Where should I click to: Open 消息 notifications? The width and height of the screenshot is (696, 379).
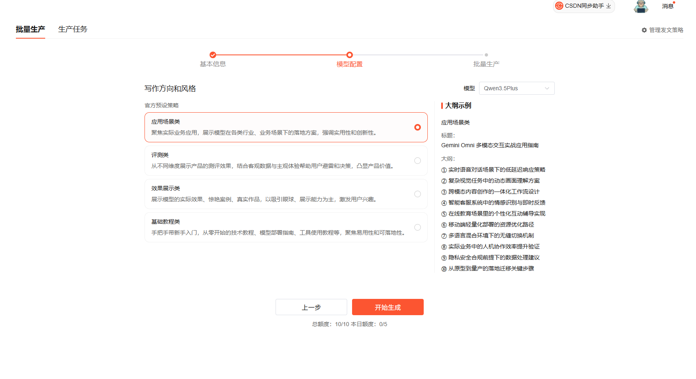click(668, 6)
